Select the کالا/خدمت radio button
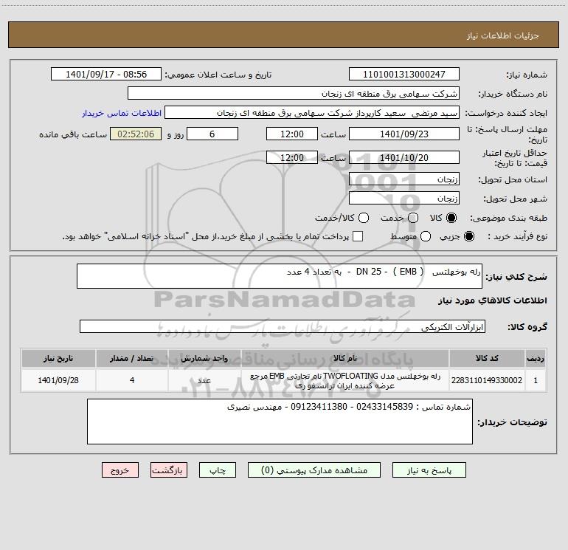 click(364, 218)
